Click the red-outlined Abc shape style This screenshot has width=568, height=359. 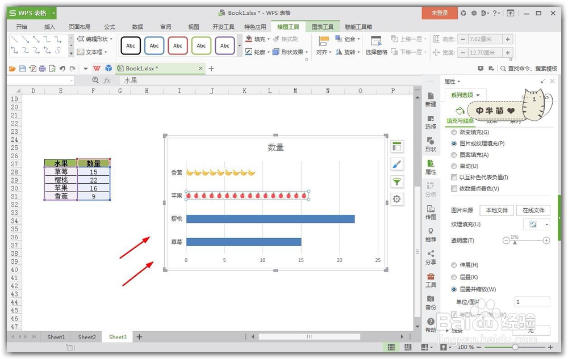pos(177,45)
